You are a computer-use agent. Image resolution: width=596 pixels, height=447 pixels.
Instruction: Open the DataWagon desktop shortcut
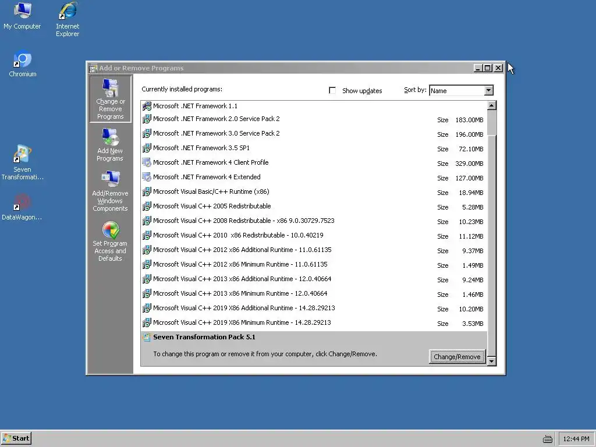(x=22, y=207)
